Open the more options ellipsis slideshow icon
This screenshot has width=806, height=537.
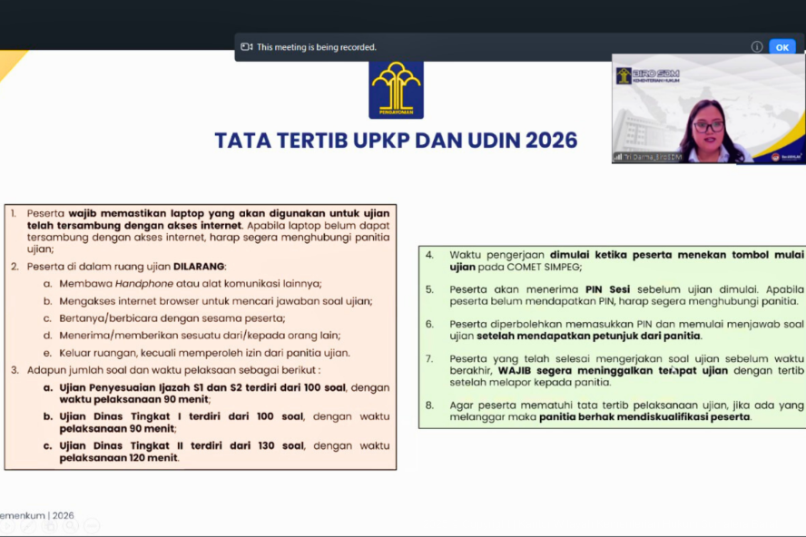92,526
